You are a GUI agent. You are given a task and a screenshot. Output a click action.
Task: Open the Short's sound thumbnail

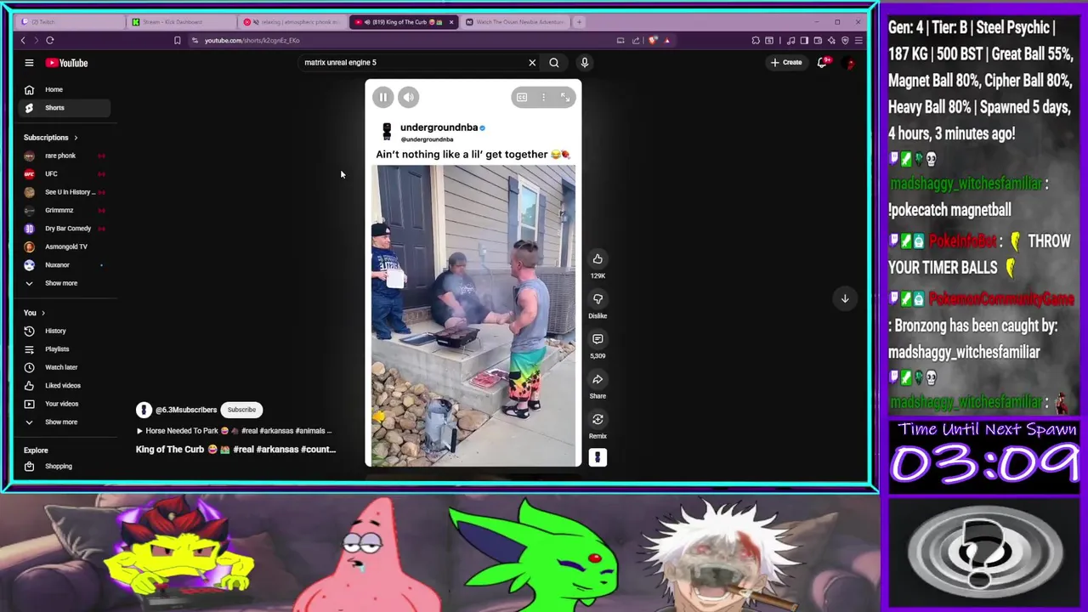coord(598,457)
